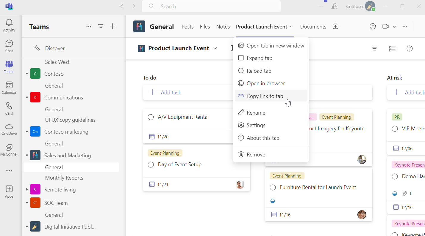The image size is (425, 236).
Task: Expand the Remote living team
Action: (x=27, y=190)
